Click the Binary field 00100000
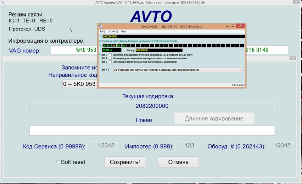The width and height of the screenshot is (302, 184). [x=159, y=50]
